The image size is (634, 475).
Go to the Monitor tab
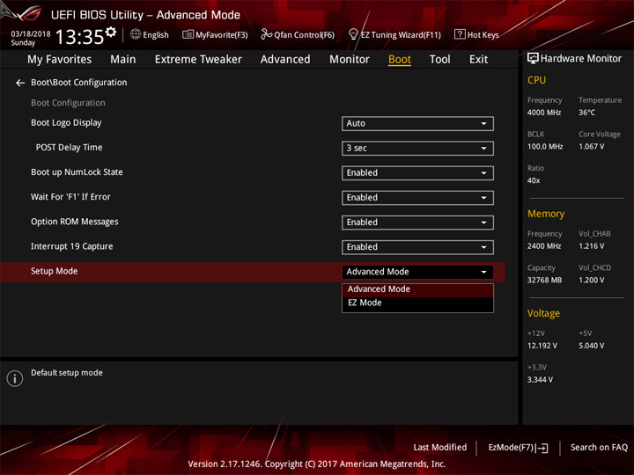click(350, 60)
